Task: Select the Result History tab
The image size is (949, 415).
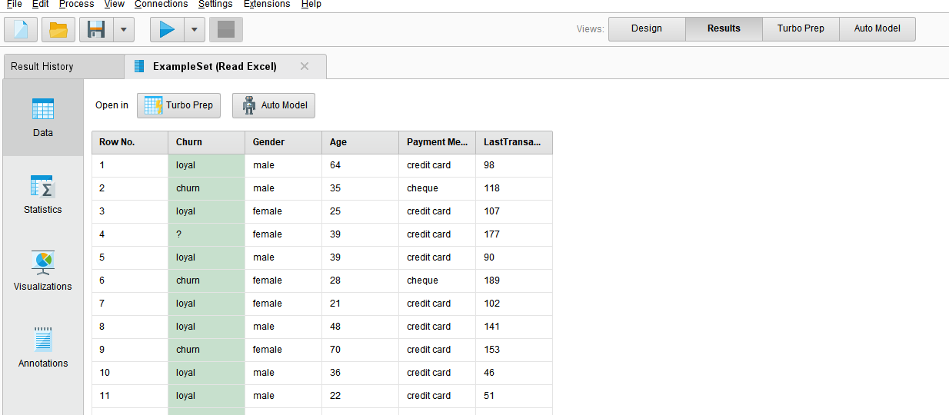Action: pos(64,66)
